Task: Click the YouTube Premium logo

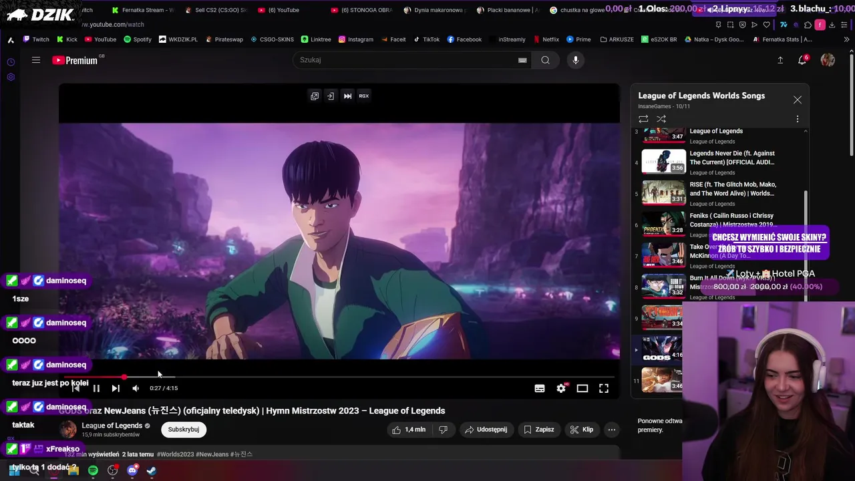Action: (x=75, y=60)
